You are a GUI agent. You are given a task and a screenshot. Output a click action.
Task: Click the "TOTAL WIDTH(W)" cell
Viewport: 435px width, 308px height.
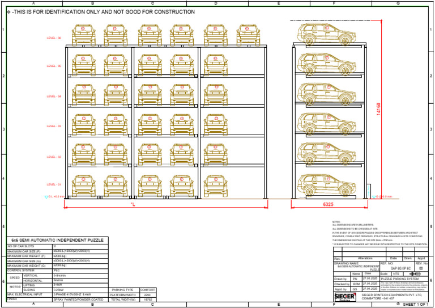click(x=124, y=299)
